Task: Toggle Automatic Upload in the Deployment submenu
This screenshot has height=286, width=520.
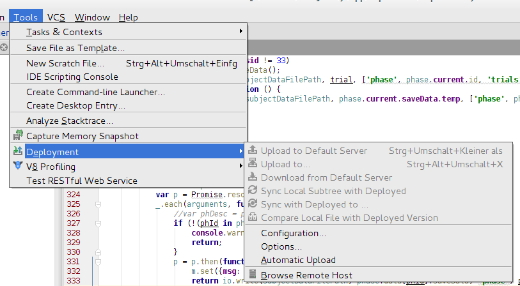Action: [x=298, y=260]
